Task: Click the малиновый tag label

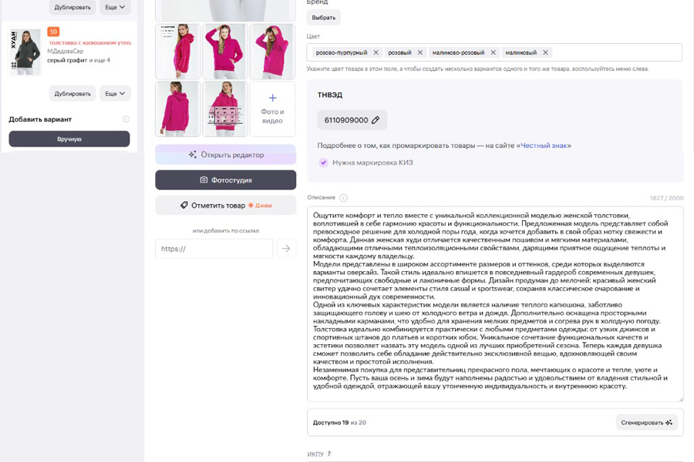Action: [521, 52]
